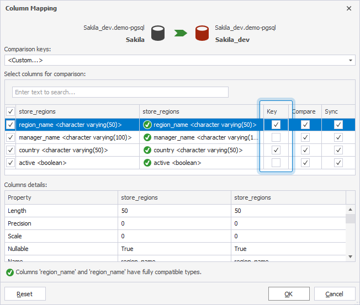Click the Columns details scrollbar thumb

pos(351,218)
